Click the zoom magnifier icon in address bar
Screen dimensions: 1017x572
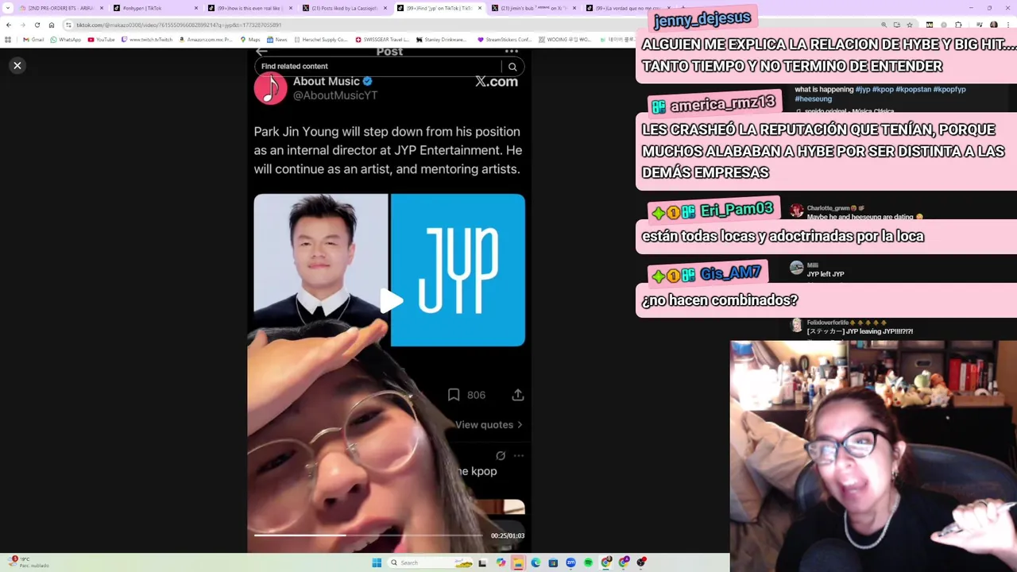tap(884, 25)
